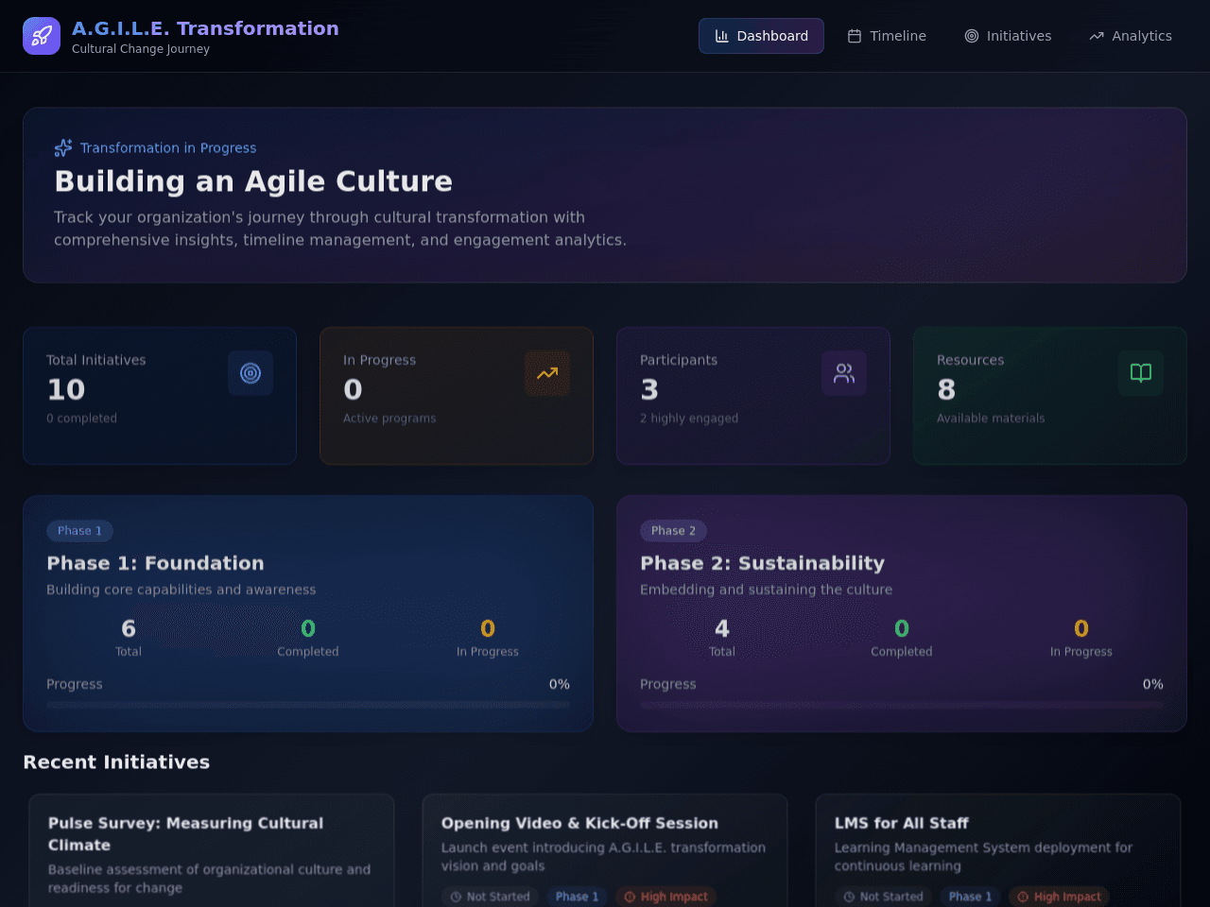Click the Recent Initiatives heading

coord(116,762)
